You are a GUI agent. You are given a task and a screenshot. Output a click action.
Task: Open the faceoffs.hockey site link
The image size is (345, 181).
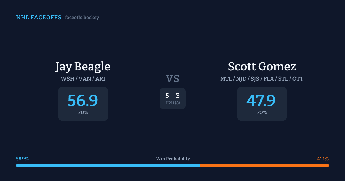pyautogui.click(x=82, y=18)
